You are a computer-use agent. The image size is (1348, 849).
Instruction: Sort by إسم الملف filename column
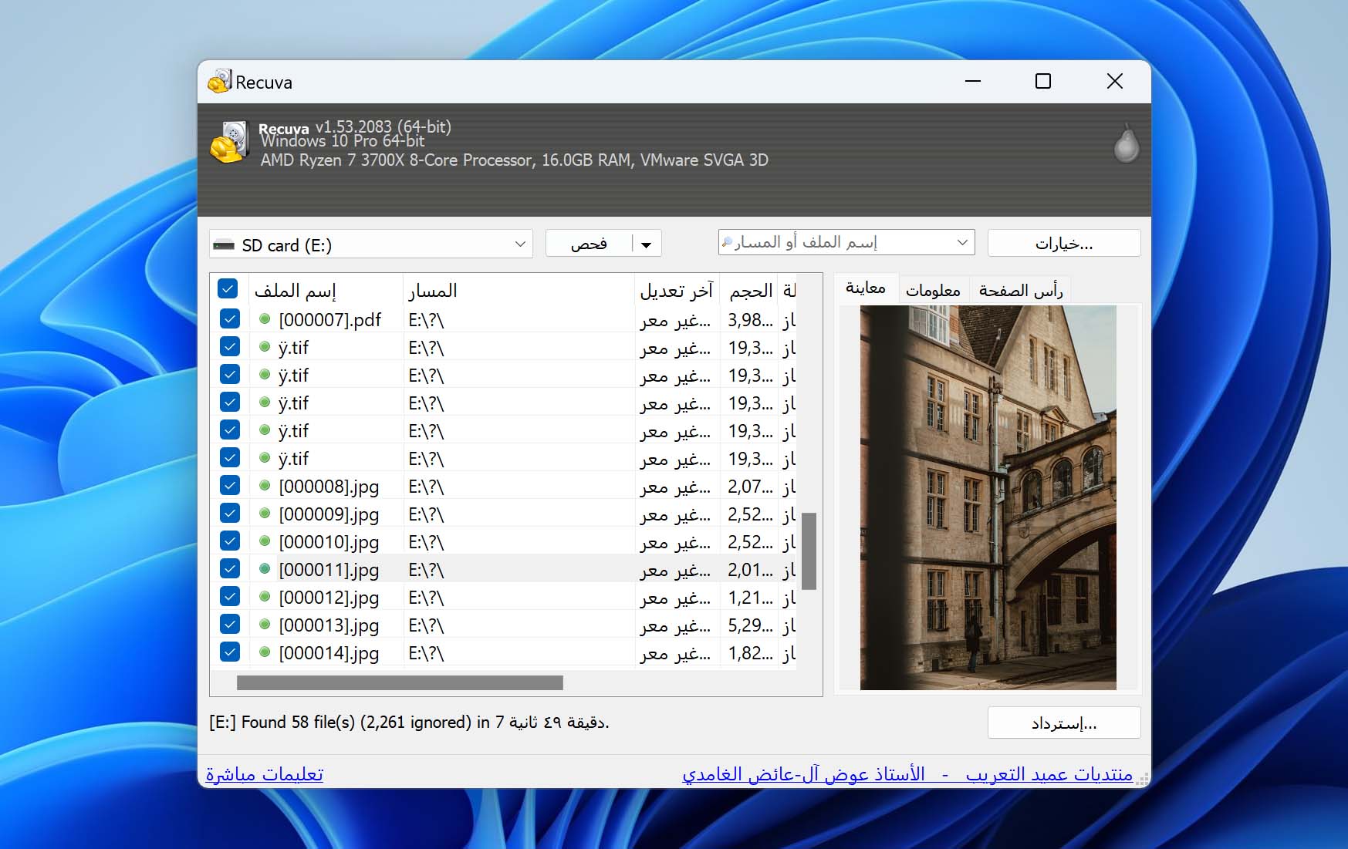(x=326, y=290)
